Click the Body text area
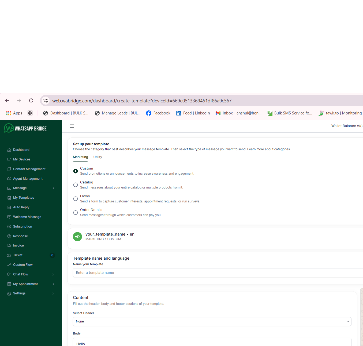The height and width of the screenshot is (346, 363). click(x=212, y=342)
